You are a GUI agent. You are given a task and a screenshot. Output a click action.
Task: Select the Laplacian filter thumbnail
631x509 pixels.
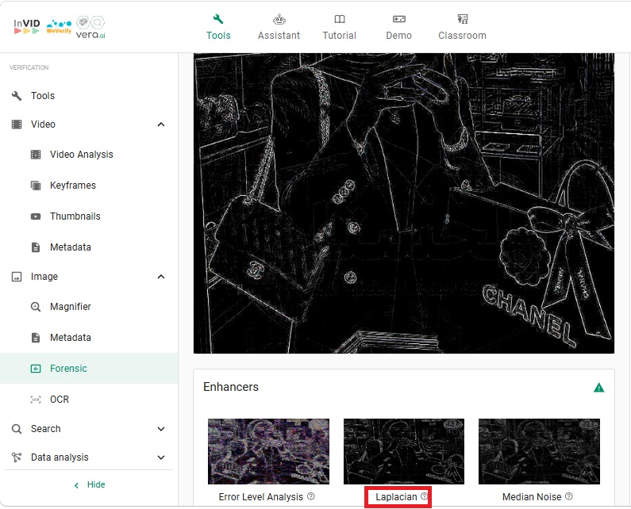(x=404, y=451)
